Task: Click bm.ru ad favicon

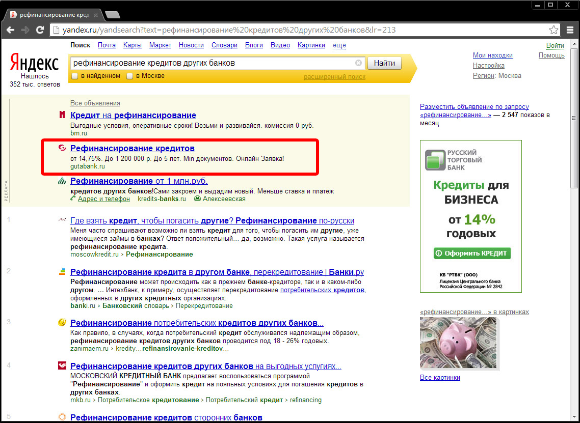Action: [x=62, y=115]
